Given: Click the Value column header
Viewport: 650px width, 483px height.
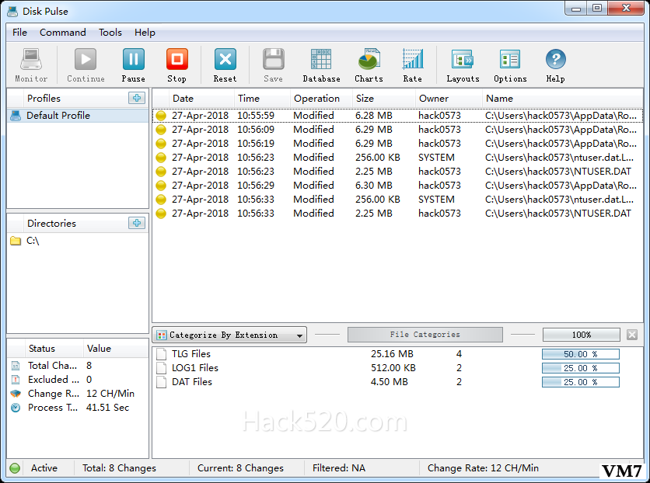Looking at the screenshot, I should (116, 349).
